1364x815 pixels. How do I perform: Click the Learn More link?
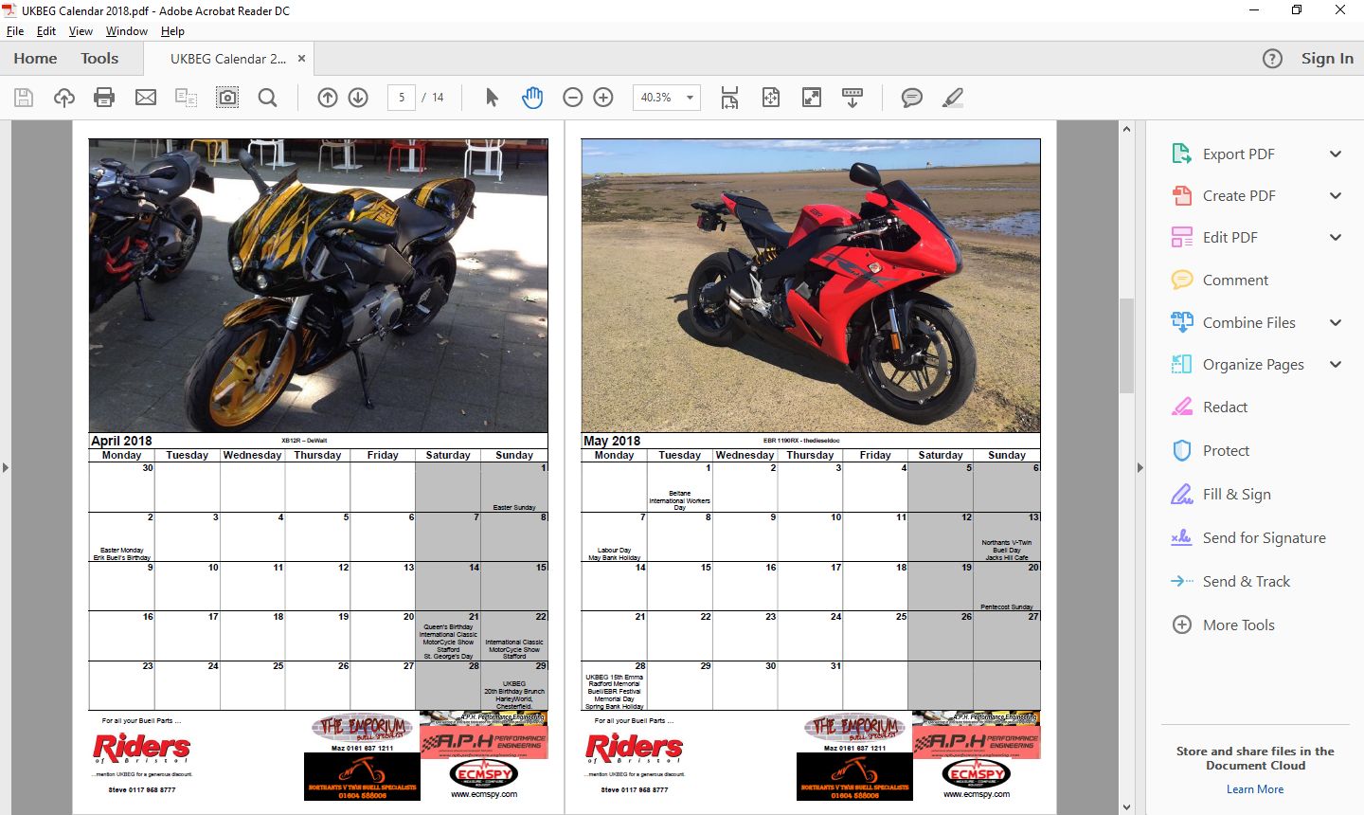pos(1255,789)
